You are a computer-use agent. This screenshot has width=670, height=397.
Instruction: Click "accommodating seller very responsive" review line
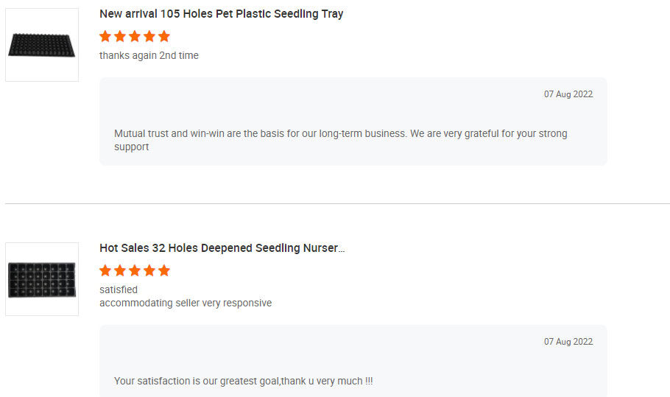click(x=186, y=303)
